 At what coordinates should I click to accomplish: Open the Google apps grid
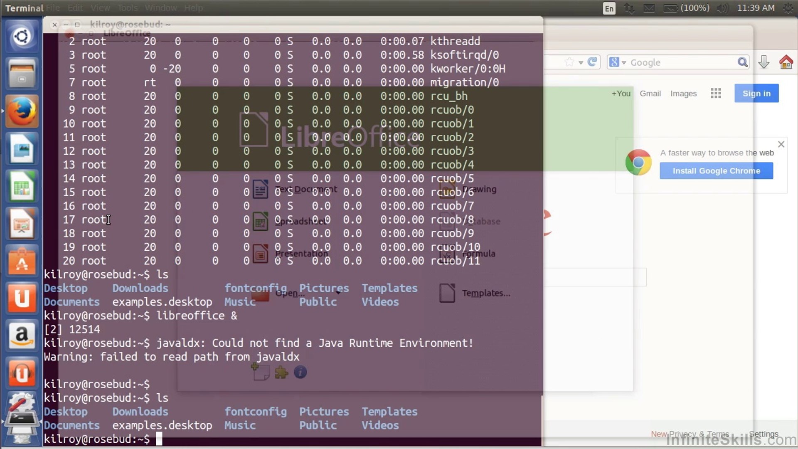click(716, 94)
